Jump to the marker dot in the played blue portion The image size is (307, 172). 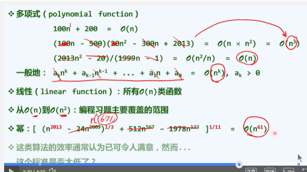40,164
